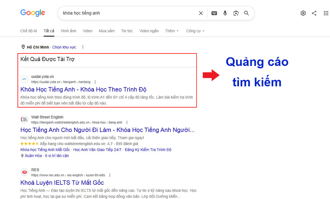Click Chọn khu vực link
The height and width of the screenshot is (199, 330).
click(64, 47)
